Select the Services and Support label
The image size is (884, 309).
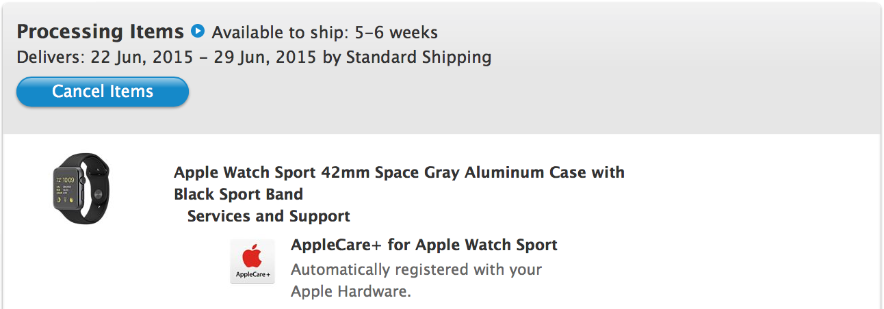(x=268, y=217)
